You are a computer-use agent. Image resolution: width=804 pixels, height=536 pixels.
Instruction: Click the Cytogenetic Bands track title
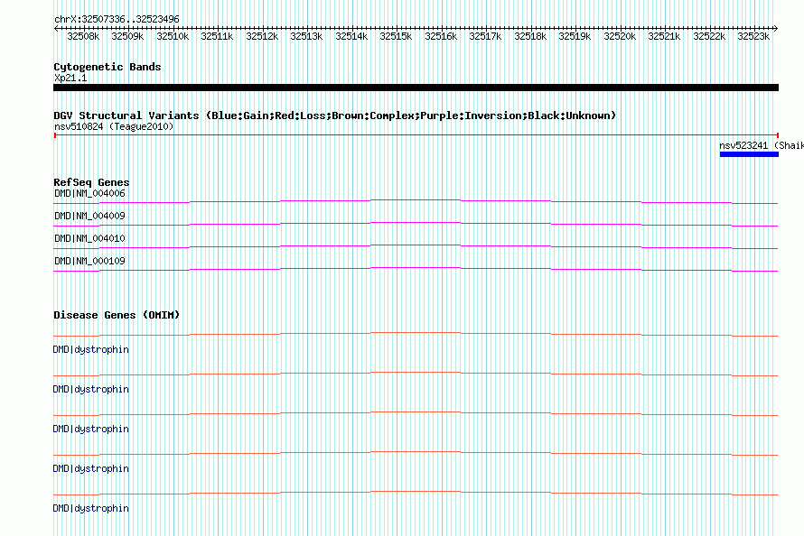(108, 67)
